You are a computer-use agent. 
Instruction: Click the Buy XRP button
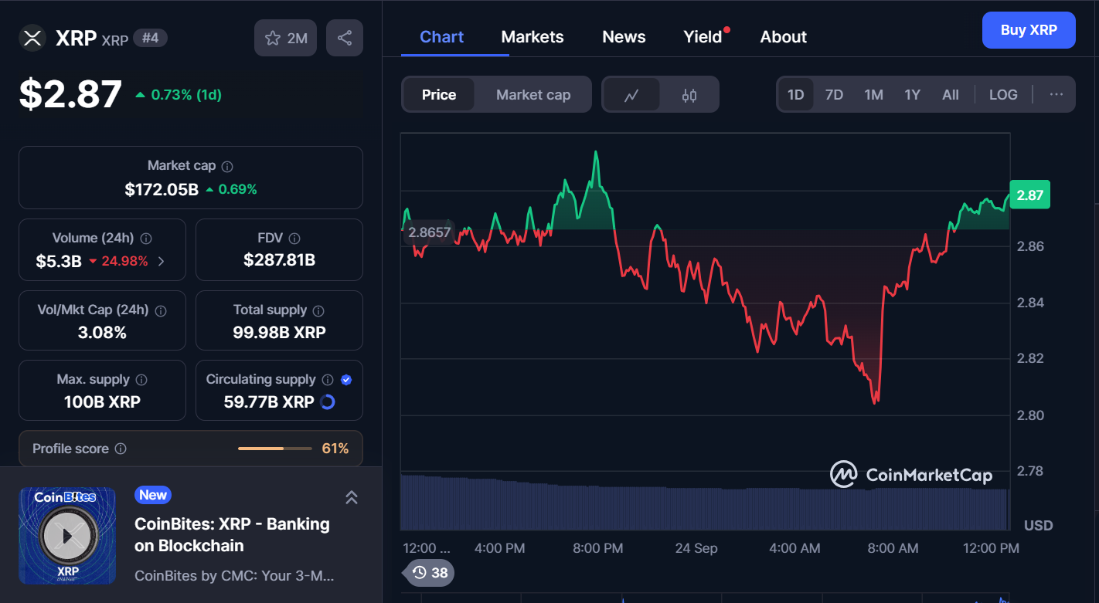1029,30
